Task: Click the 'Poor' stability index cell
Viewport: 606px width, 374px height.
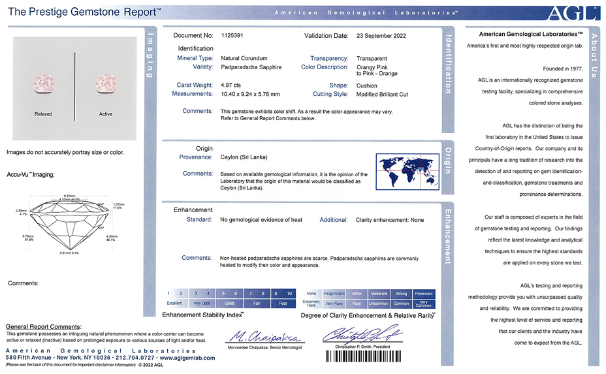Action: [x=283, y=304]
